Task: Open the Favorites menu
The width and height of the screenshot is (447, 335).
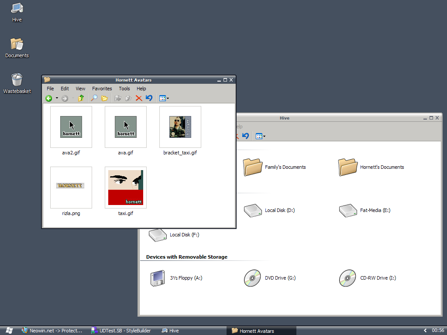Action: 102,89
